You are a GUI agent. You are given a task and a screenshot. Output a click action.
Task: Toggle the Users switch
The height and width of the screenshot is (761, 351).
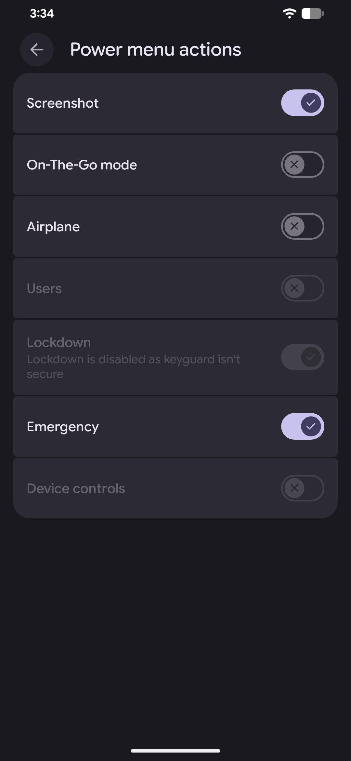pyautogui.click(x=302, y=288)
